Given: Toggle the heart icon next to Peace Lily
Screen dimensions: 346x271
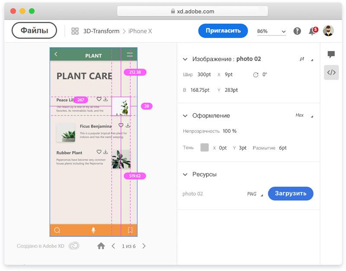Looking at the screenshot, I should point(99,99).
